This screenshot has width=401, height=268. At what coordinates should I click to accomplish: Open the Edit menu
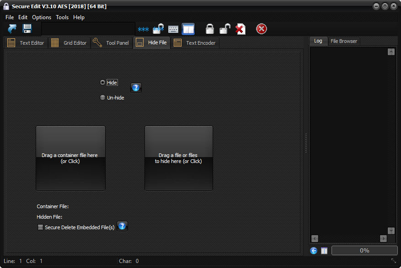click(23, 17)
